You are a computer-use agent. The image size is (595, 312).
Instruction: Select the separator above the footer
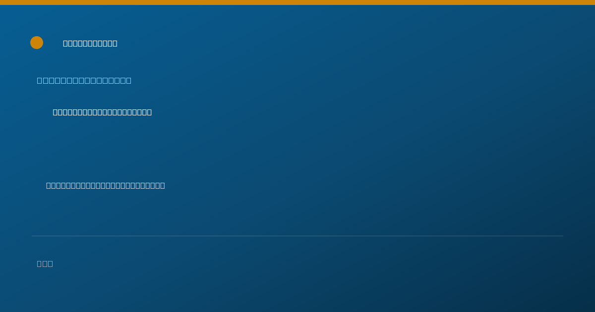tap(297, 236)
